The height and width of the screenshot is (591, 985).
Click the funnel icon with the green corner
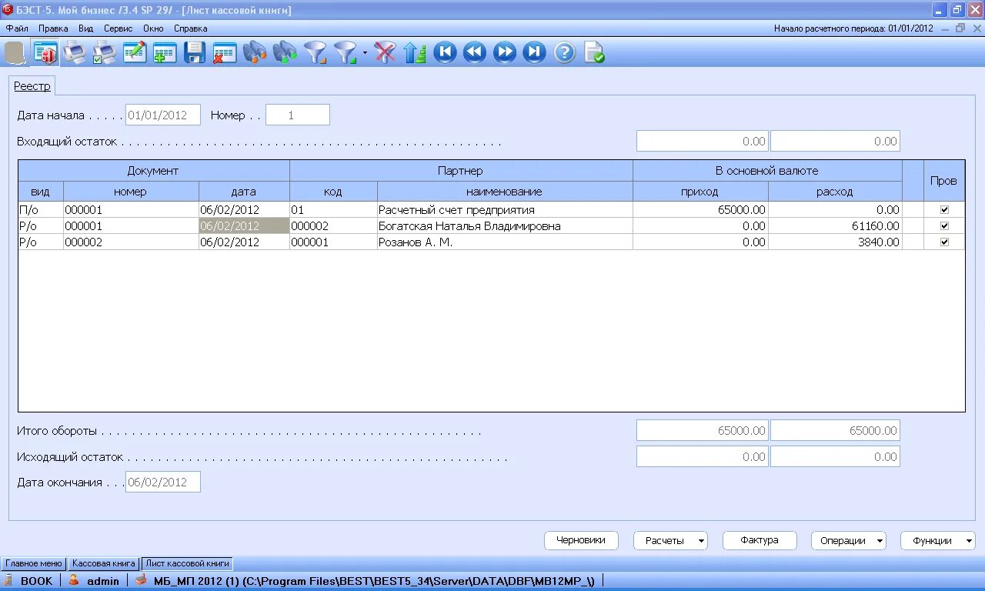coord(345,53)
